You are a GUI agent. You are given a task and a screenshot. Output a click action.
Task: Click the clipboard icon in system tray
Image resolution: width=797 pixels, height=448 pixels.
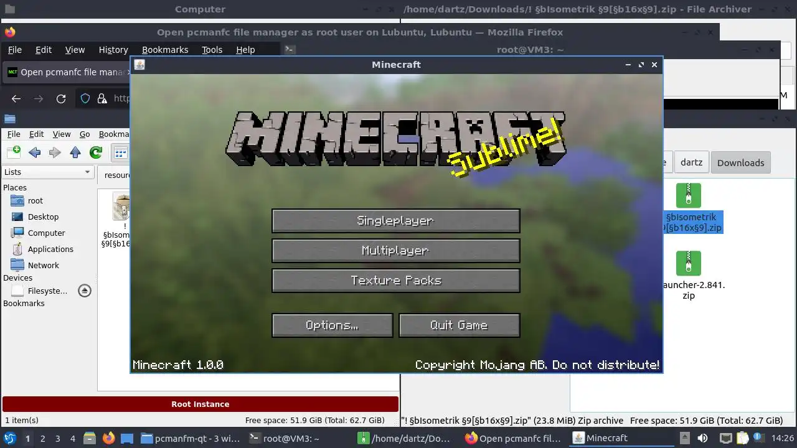tap(743, 439)
